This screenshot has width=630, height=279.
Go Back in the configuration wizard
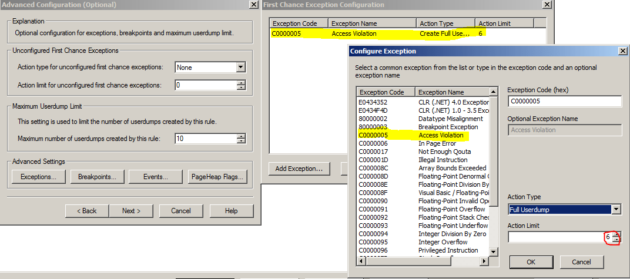[85, 211]
